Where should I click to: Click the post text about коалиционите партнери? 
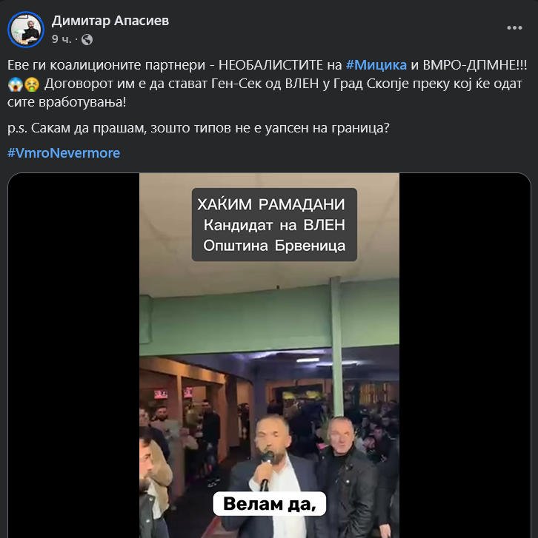268,84
